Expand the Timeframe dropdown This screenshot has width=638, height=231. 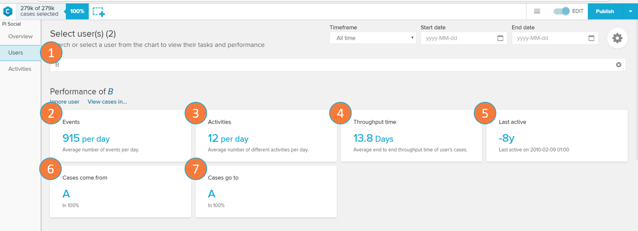coord(372,38)
